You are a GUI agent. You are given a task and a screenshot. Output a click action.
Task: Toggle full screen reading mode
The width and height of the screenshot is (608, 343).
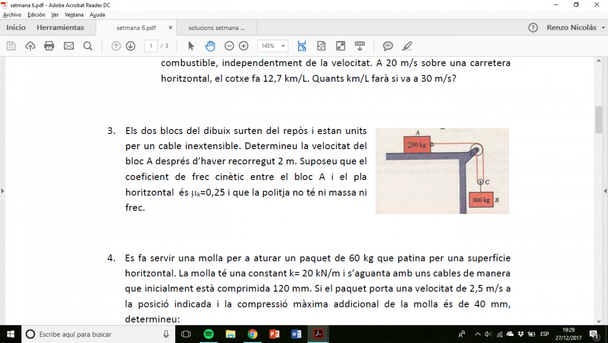click(340, 46)
